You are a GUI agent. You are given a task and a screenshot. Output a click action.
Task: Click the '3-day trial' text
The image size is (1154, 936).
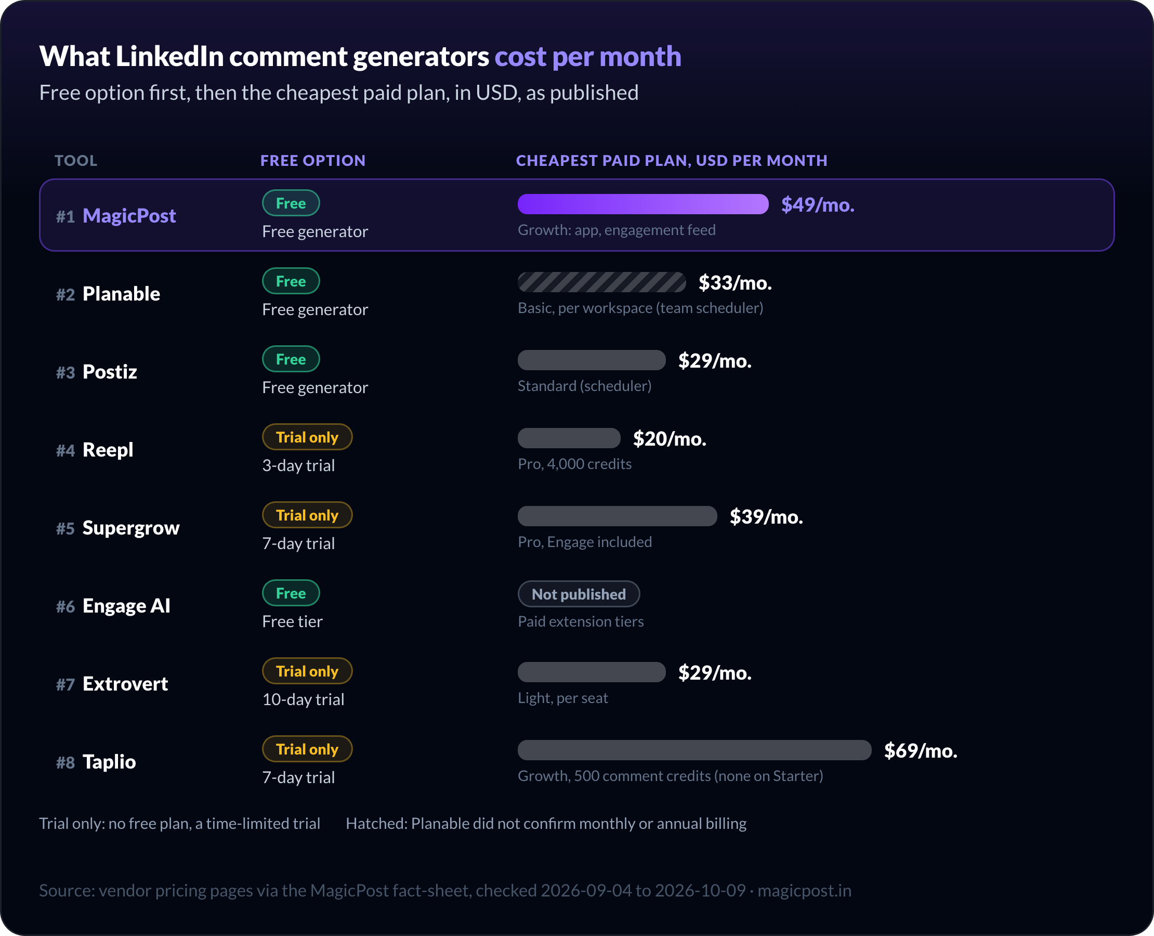[x=298, y=465]
